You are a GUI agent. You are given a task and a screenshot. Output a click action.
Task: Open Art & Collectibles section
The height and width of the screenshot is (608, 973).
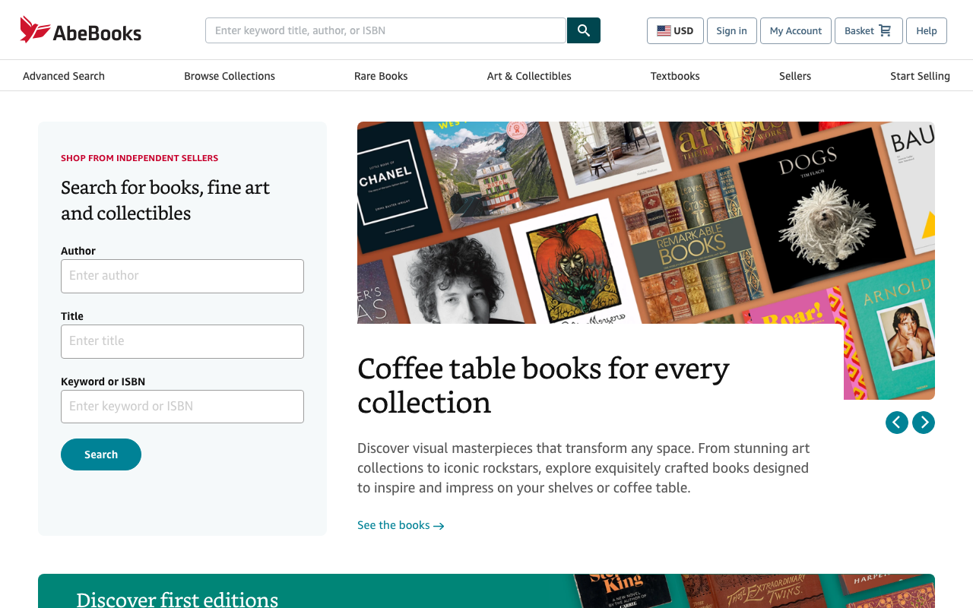(529, 76)
